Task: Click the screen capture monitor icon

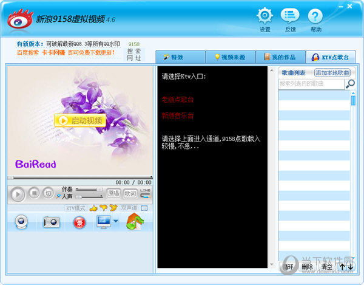Action: (104, 222)
